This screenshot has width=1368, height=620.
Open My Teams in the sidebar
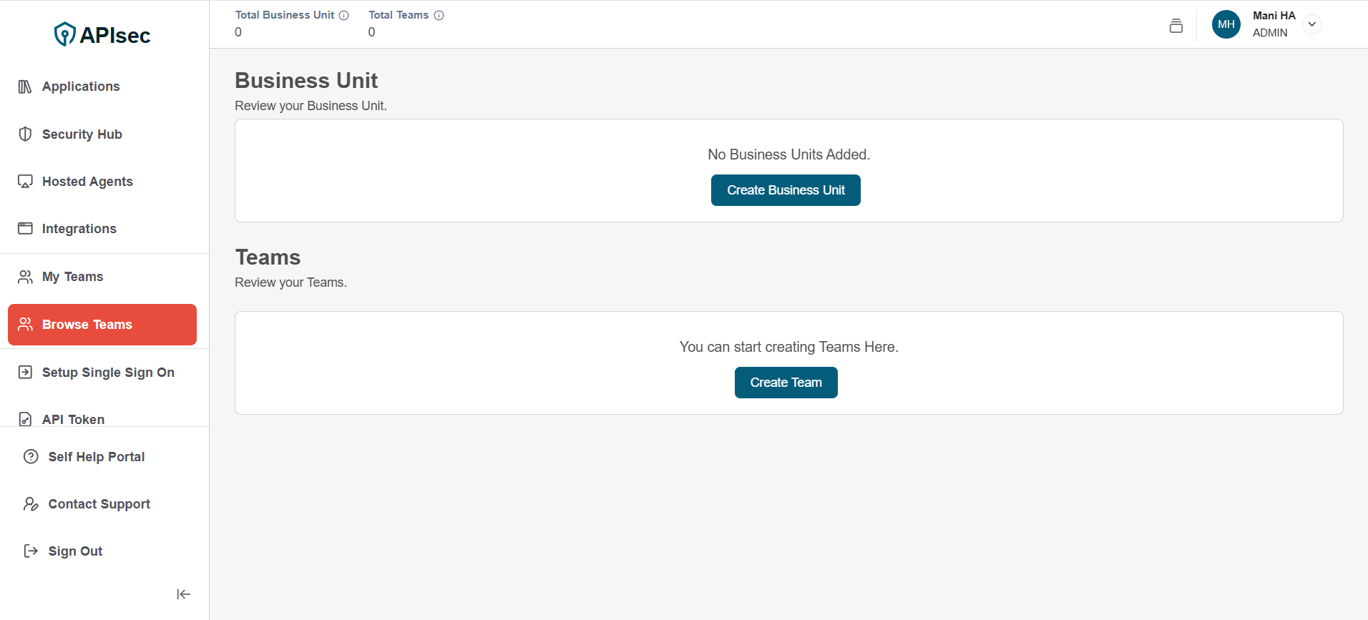click(x=72, y=277)
